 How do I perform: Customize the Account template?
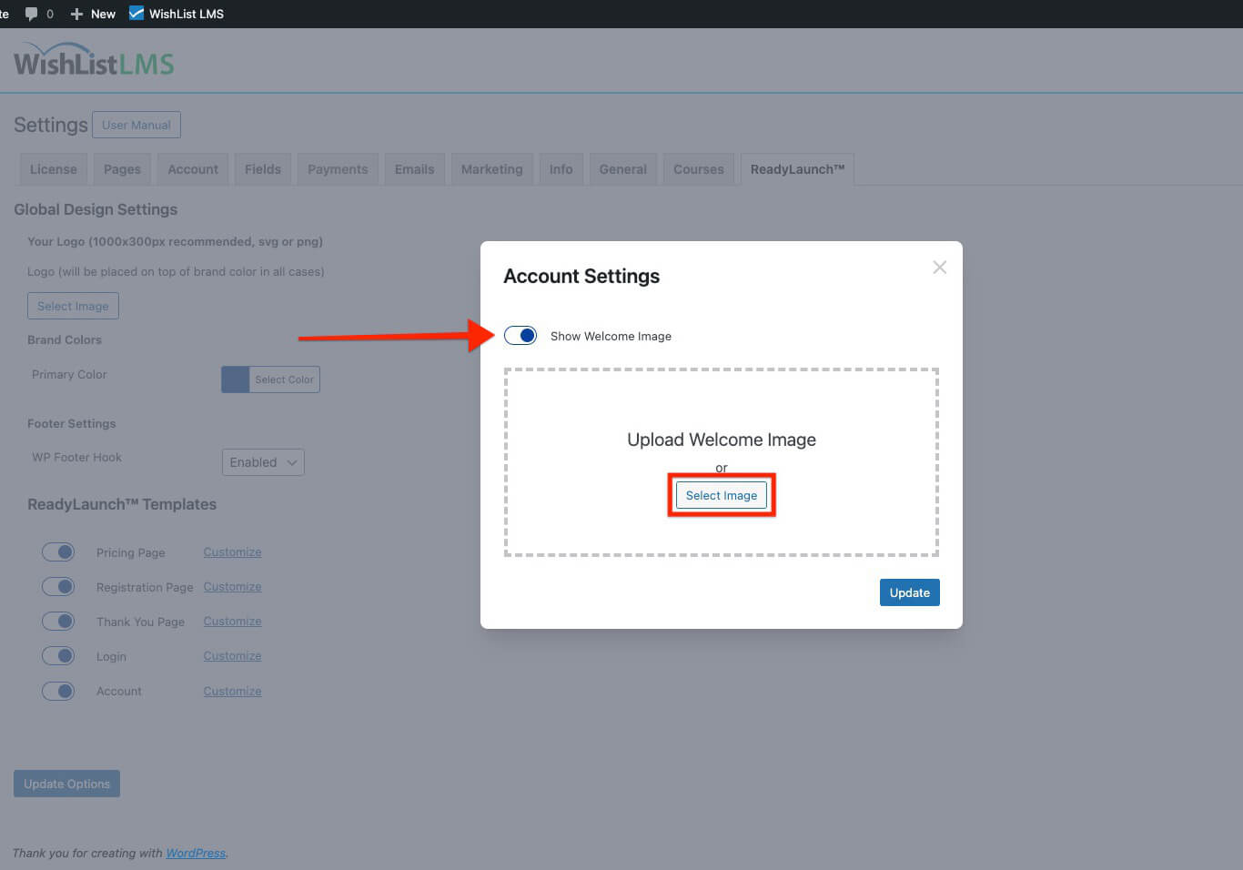pyautogui.click(x=231, y=691)
